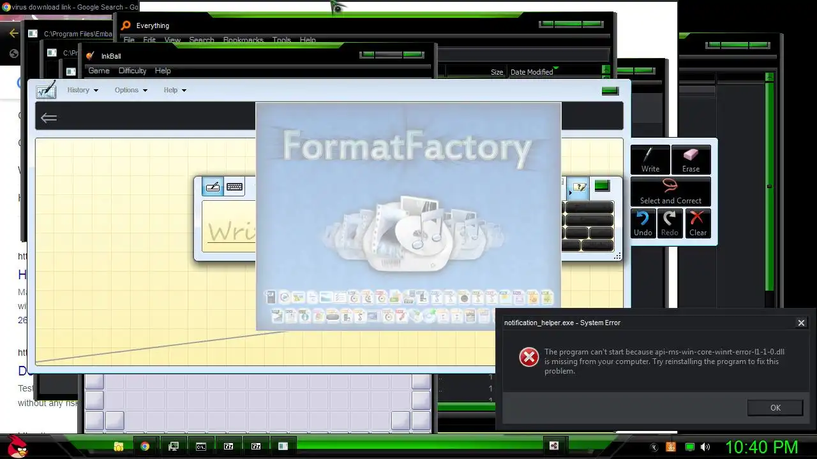The height and width of the screenshot is (459, 817).
Task: Open the Angry Birds Start button
Action: pos(17,446)
